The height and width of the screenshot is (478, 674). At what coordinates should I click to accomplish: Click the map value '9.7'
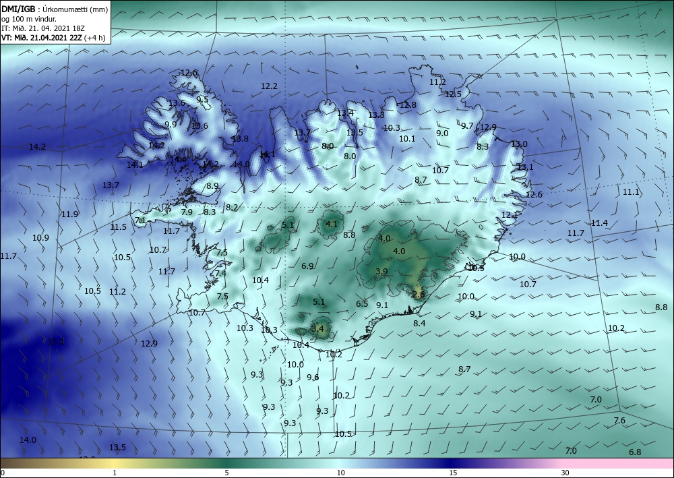[467, 126]
